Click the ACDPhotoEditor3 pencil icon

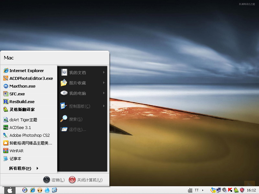[6, 78]
